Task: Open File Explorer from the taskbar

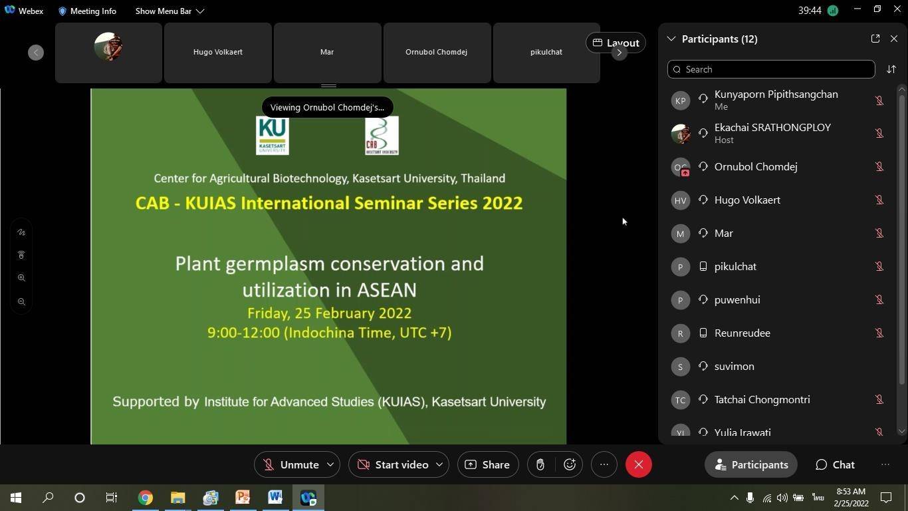Action: pyautogui.click(x=177, y=498)
